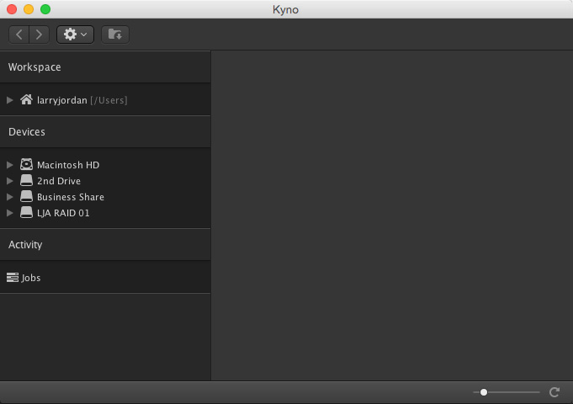Screen dimensions: 573x404
Task: Minimize the Kyno window with yellow button
Action: pyautogui.click(x=29, y=9)
